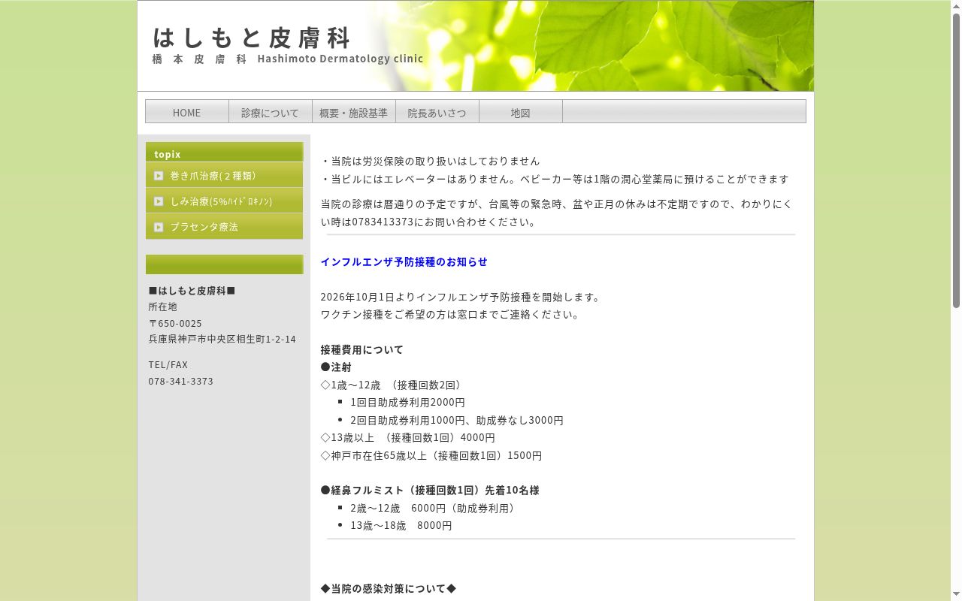The height and width of the screenshot is (601, 962).
Task: Click phone number 078-341-3373 in sidebar
Action: [x=181, y=381]
